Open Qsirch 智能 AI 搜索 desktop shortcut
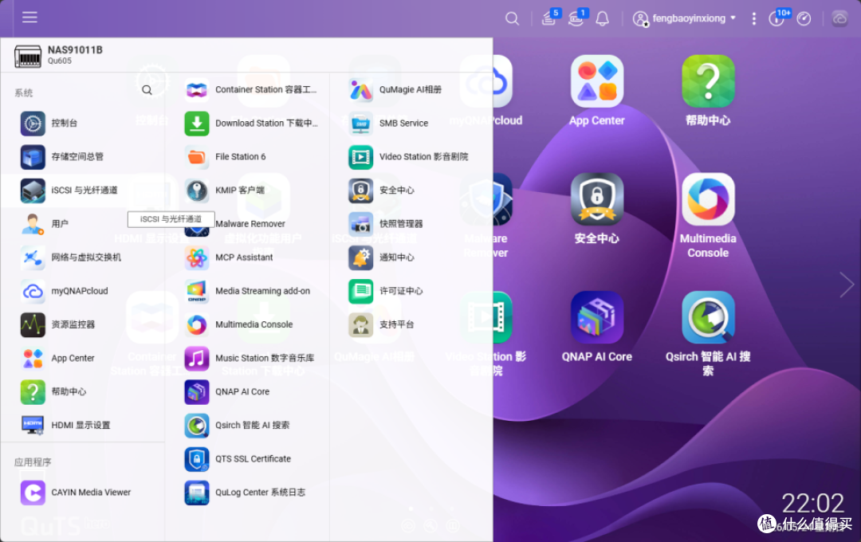Image resolution: width=861 pixels, height=542 pixels. point(708,333)
